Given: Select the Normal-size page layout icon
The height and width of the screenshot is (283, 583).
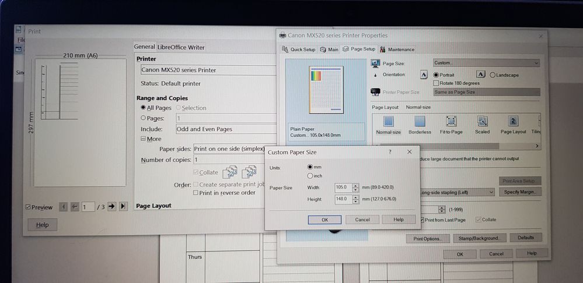Looking at the screenshot, I should (x=388, y=121).
